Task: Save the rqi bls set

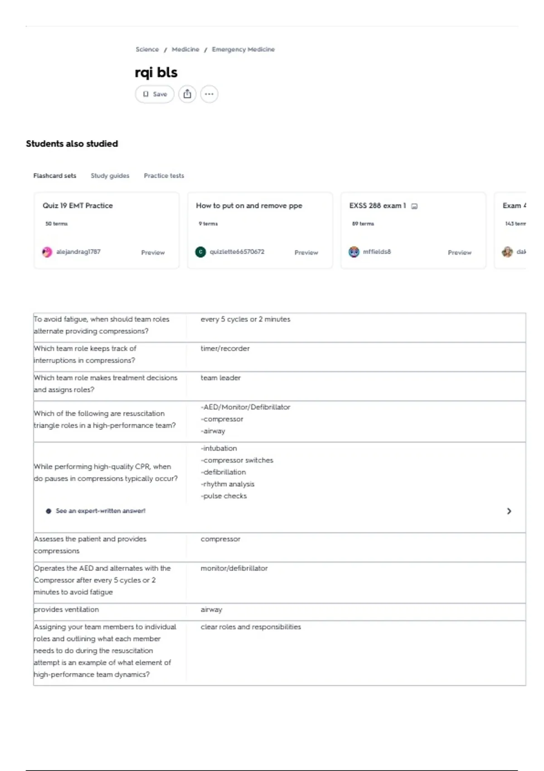Action: [x=155, y=94]
